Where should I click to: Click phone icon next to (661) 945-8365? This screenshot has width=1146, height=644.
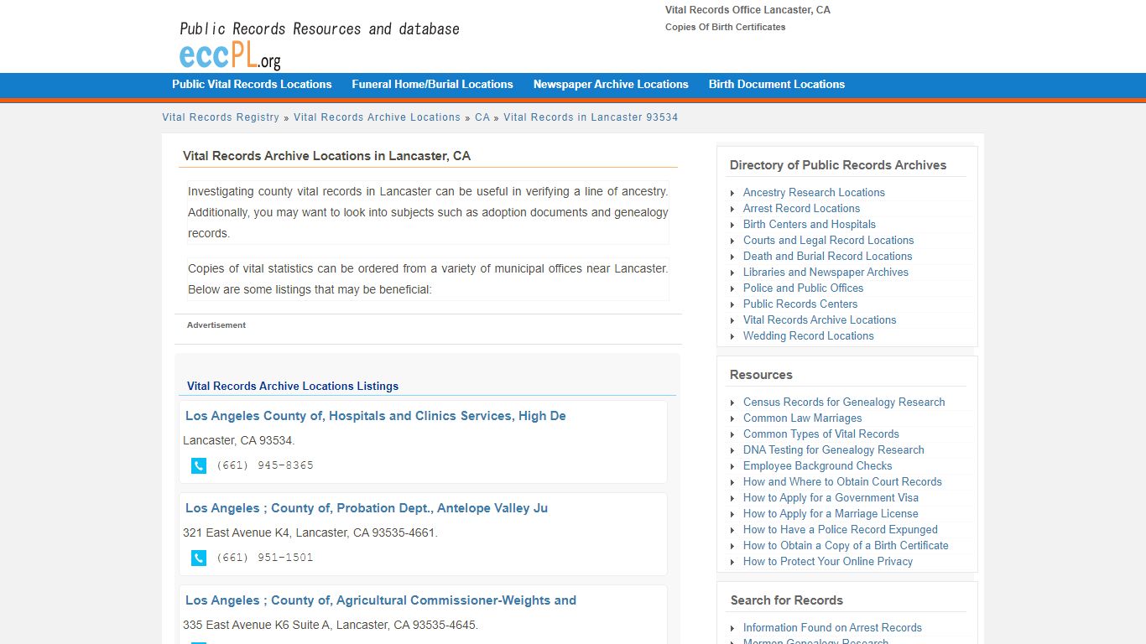pyautogui.click(x=199, y=465)
